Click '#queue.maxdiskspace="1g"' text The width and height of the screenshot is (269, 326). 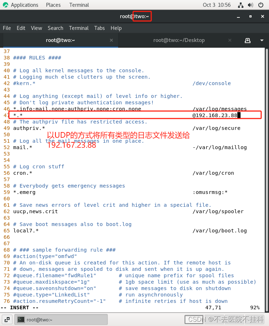[x=51, y=282]
